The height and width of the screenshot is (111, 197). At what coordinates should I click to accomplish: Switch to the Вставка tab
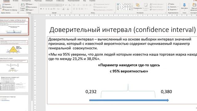[x=15, y=1]
